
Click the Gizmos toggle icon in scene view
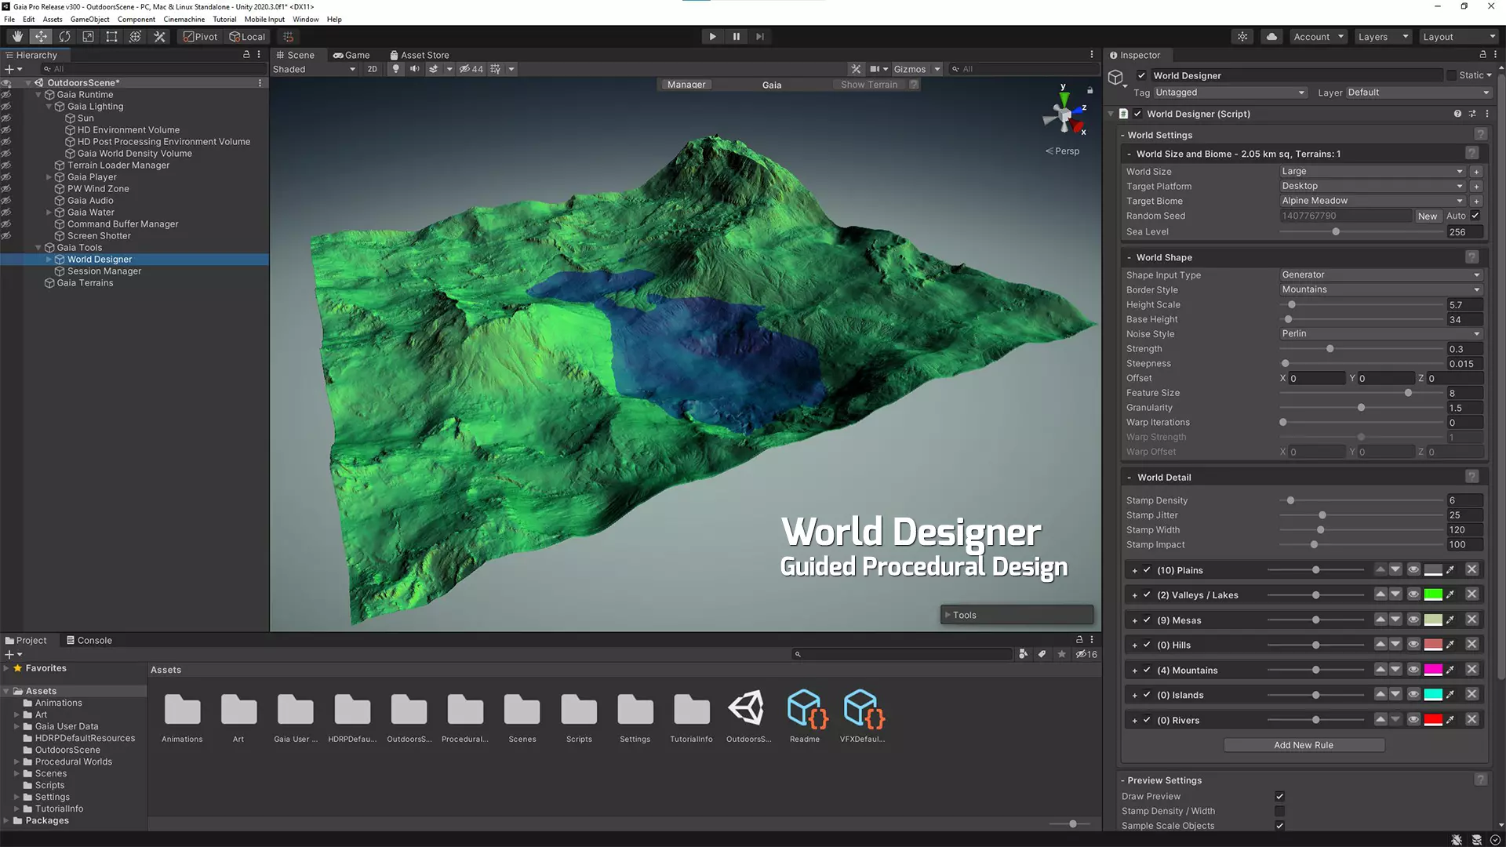[908, 69]
